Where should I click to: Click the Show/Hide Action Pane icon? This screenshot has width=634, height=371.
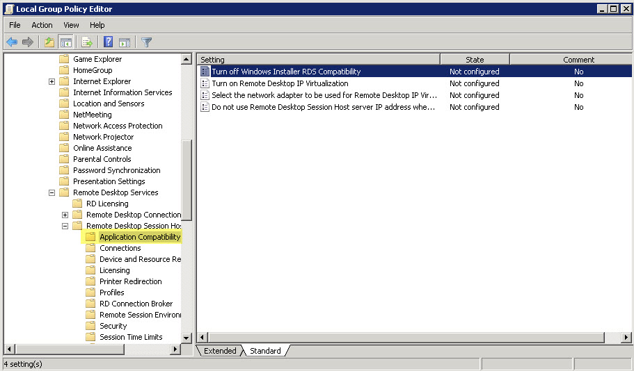[125, 42]
